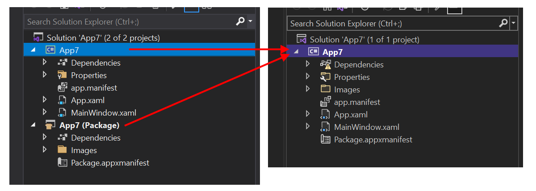Image resolution: width=536 pixels, height=191 pixels.
Task: Click Images folder icon in left panel
Action: [x=62, y=150]
